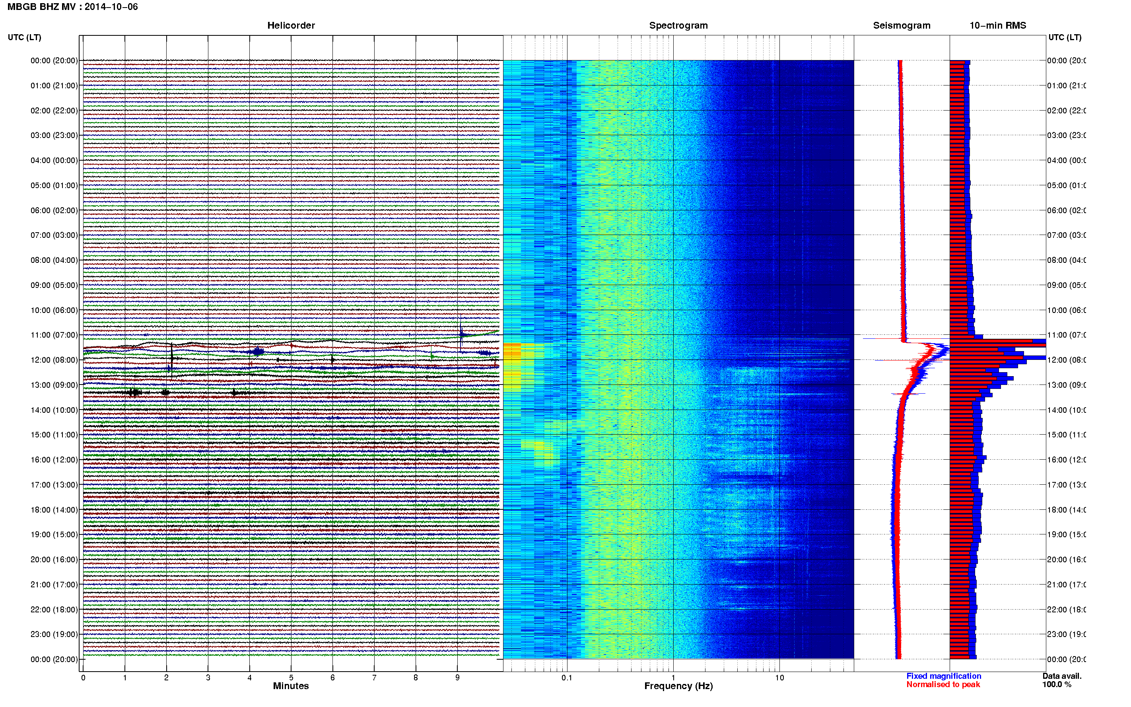1131x707 pixels.
Task: Click the left 17:00 (13:00) time label
Action: [54, 485]
